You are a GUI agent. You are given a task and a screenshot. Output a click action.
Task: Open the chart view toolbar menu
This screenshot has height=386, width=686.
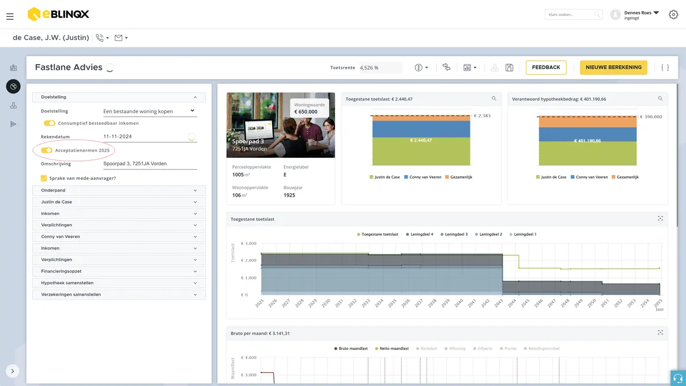(470, 67)
